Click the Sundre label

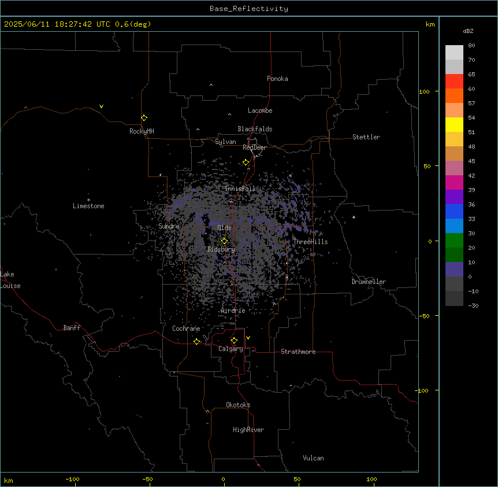pos(169,226)
